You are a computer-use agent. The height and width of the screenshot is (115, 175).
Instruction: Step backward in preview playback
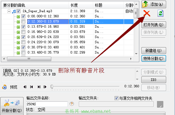click(x=25, y=87)
